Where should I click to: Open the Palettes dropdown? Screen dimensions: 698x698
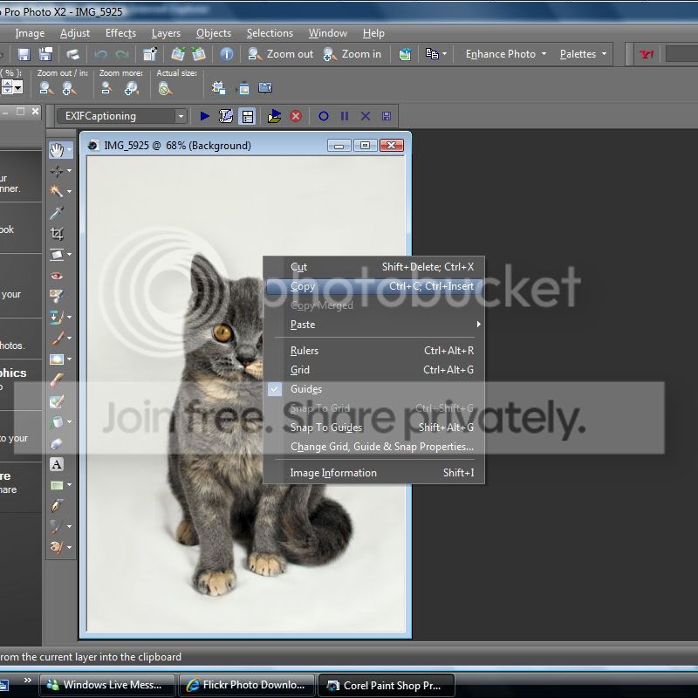click(583, 54)
